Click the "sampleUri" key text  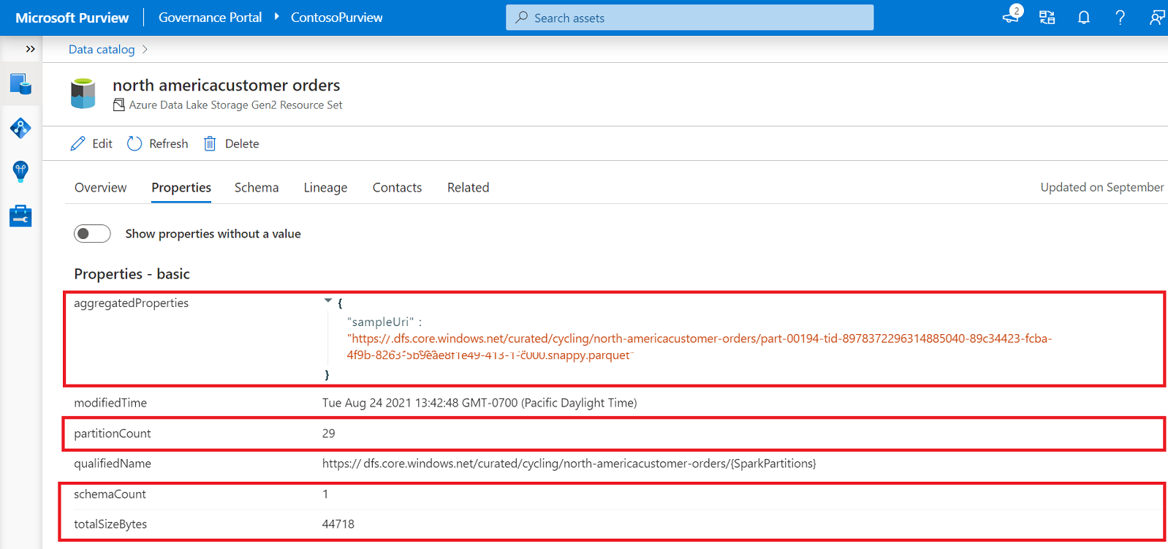point(379,322)
